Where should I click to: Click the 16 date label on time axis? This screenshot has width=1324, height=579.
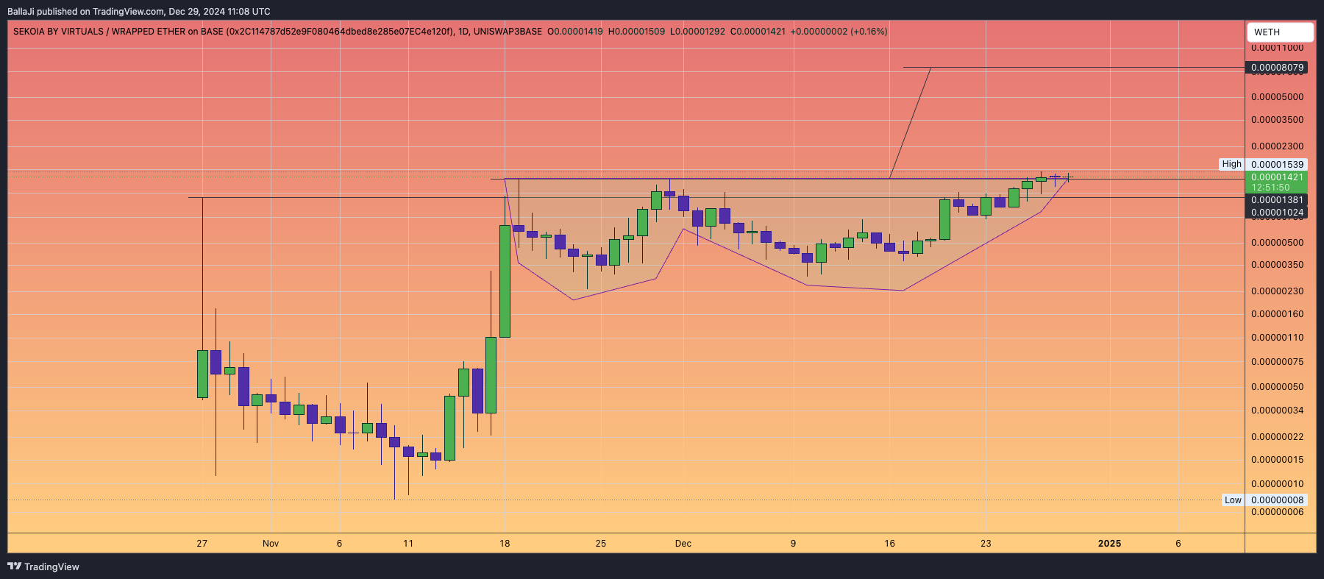click(890, 544)
